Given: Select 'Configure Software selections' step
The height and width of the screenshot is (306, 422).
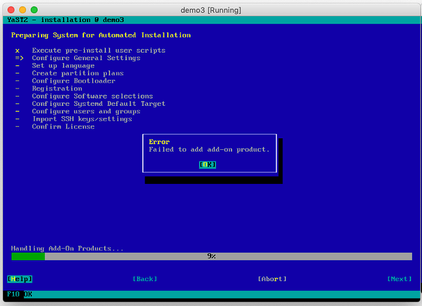Looking at the screenshot, I should (92, 96).
